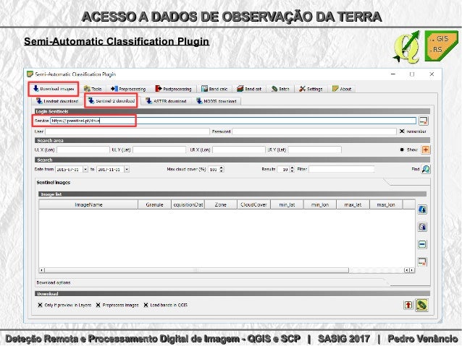Select the ASTER download sub-tab
The image size is (462, 346).
[167, 101]
